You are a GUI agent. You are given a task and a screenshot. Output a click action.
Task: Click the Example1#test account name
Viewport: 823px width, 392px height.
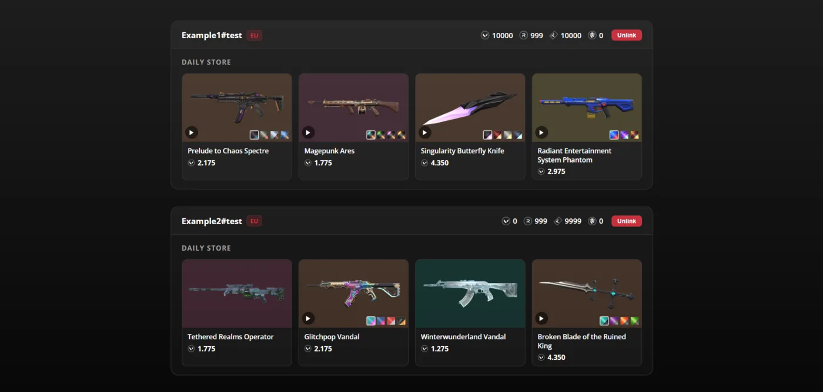[x=212, y=35]
